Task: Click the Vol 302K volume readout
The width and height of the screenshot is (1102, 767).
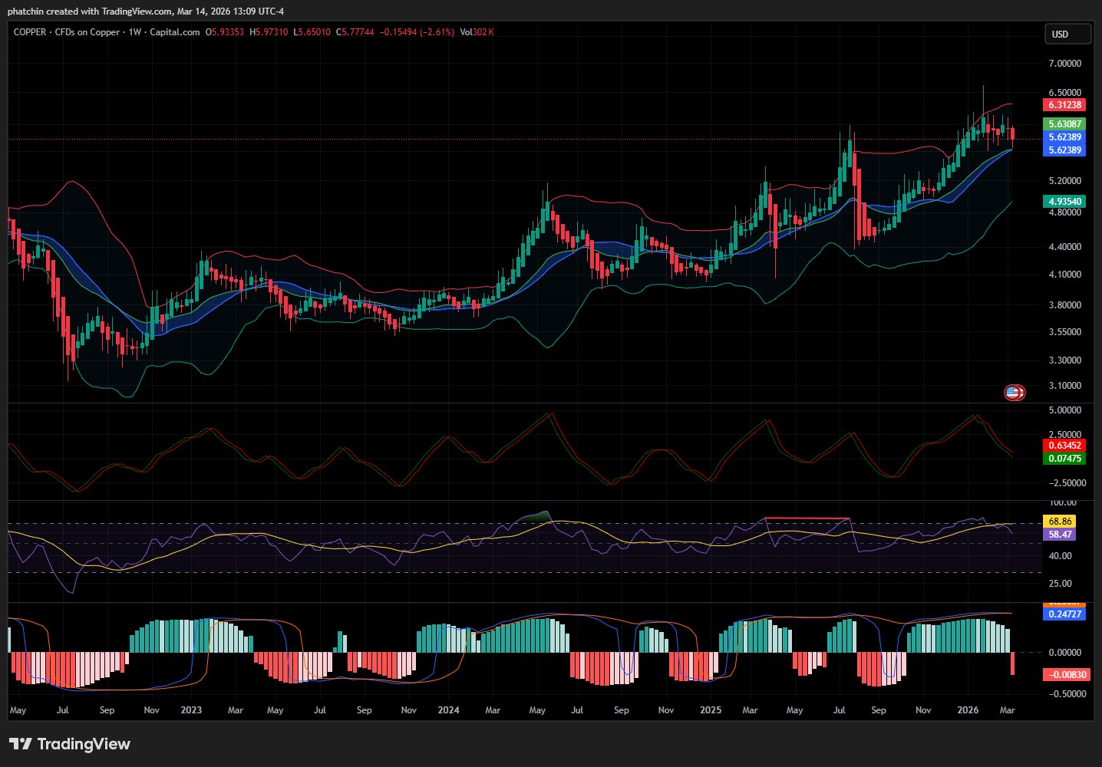Action: tap(477, 32)
